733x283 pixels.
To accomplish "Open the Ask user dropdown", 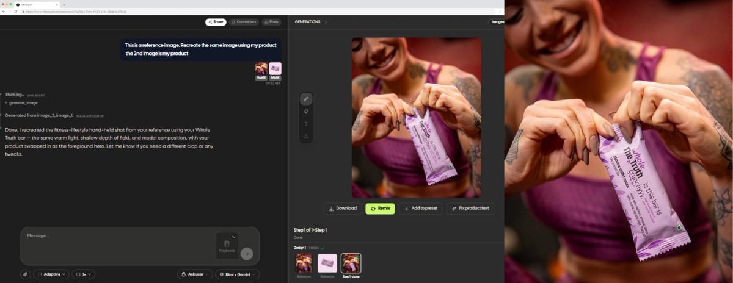I will coord(195,274).
